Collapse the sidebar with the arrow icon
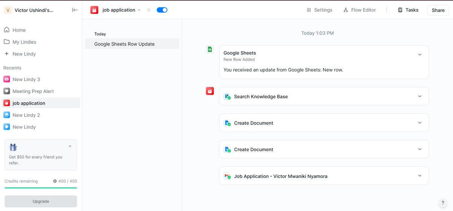 (75, 10)
